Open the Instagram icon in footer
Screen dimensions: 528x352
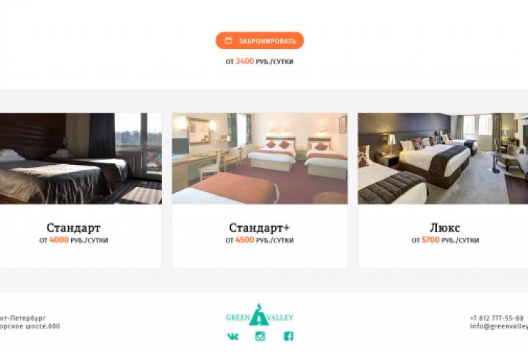pos(260,336)
